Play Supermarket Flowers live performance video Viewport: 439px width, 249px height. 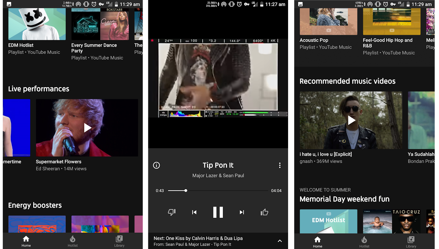(87, 128)
